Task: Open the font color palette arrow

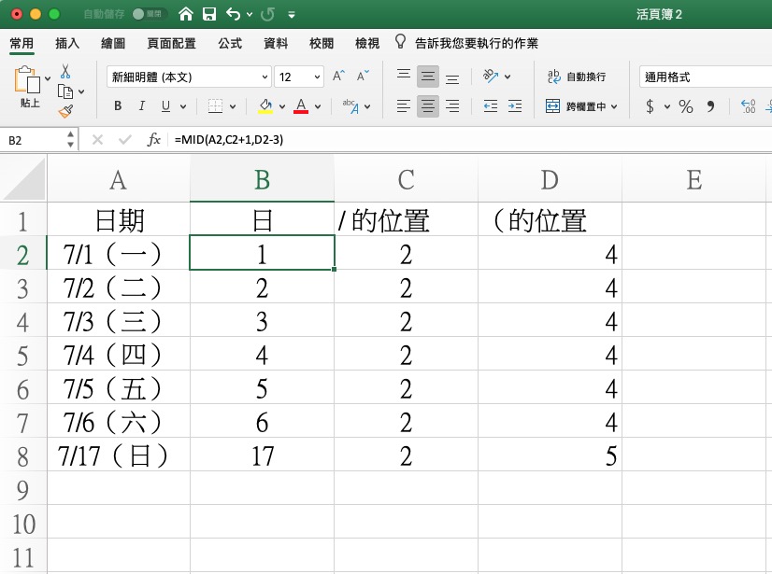Action: click(x=318, y=106)
